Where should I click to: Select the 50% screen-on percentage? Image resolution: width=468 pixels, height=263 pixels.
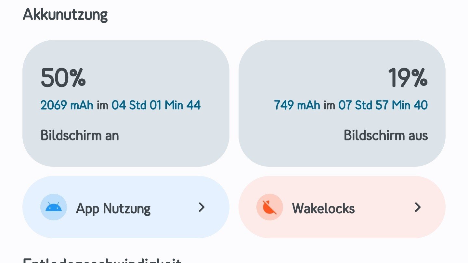[x=63, y=78]
